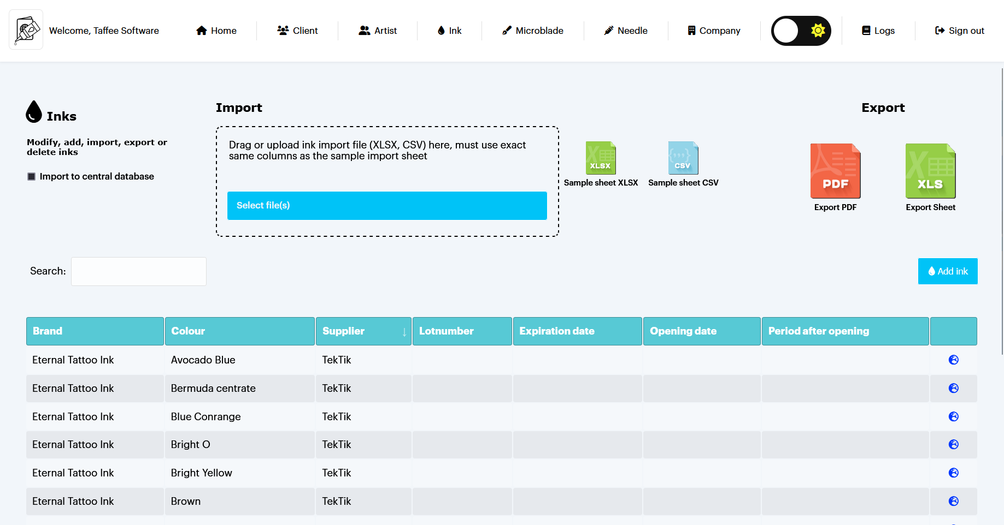Click globe icon in Bermuda centrate row

click(x=953, y=389)
